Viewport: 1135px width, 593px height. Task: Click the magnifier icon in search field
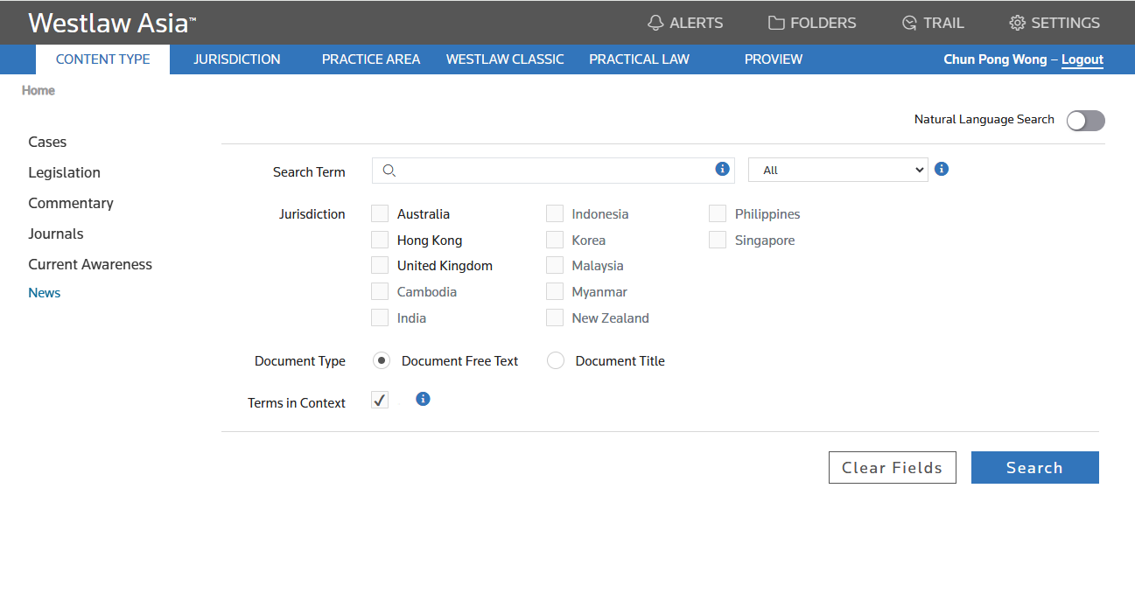pos(390,171)
